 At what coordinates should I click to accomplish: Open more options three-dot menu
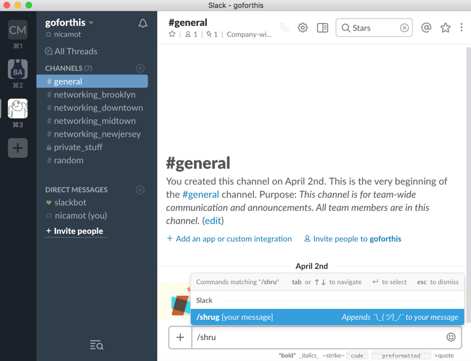tap(461, 28)
